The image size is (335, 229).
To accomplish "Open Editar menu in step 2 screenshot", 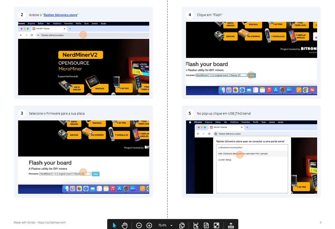I will 41,23.
